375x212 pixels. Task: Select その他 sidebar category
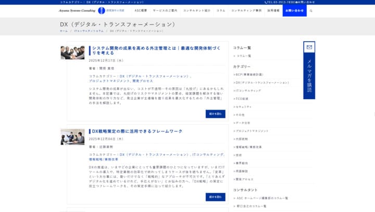239,115
